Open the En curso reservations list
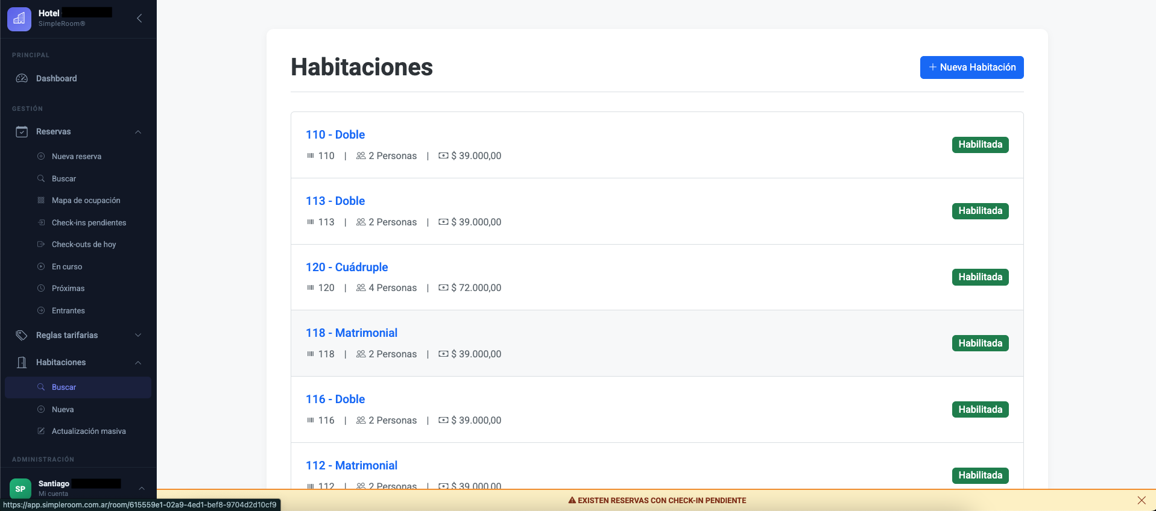Image resolution: width=1156 pixels, height=511 pixels. point(67,266)
